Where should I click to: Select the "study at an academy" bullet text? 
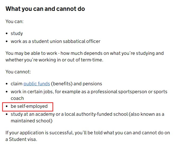[x=88, y=117]
